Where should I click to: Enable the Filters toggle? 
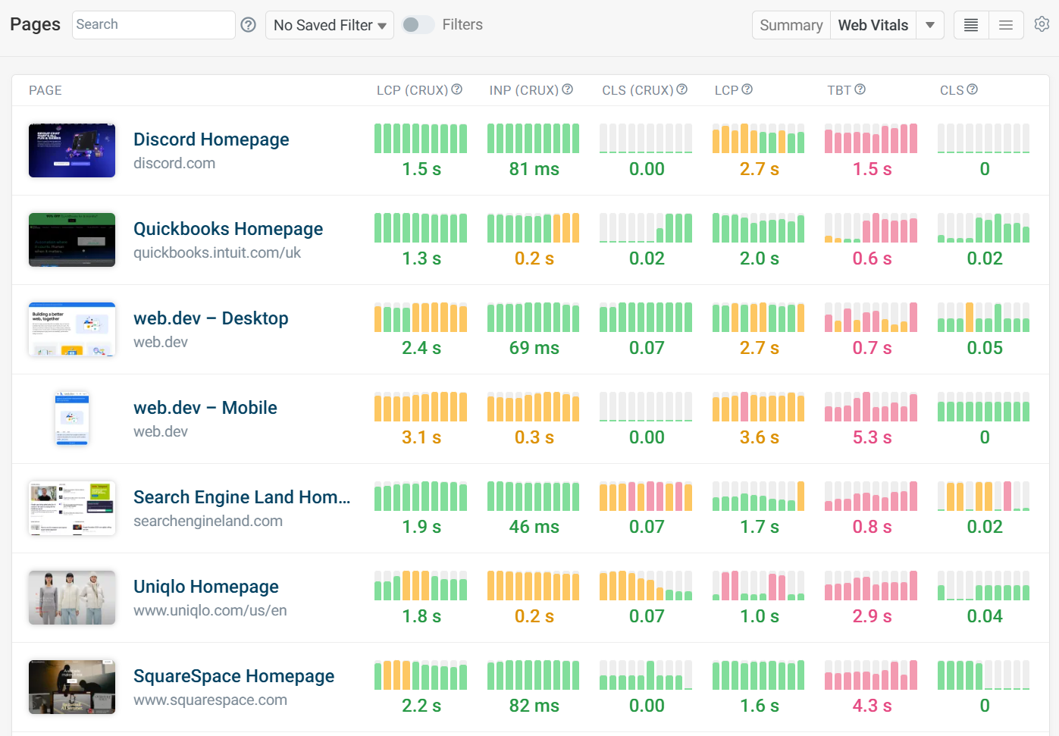[417, 24]
